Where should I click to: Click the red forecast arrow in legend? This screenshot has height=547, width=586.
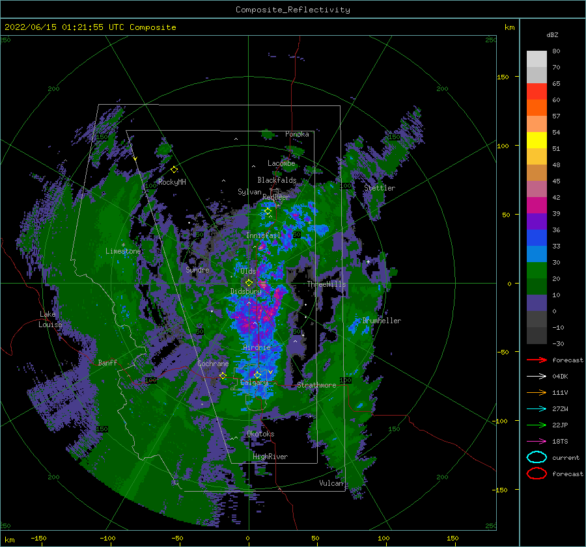[537, 360]
